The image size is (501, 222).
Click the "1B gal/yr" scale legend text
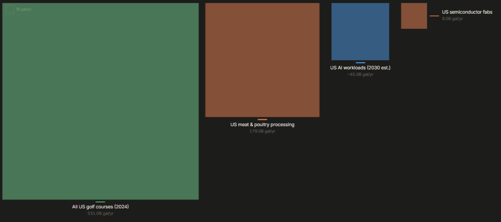tap(23, 9)
